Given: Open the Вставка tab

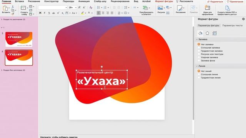Looking at the screenshot, I should pos(19,1).
